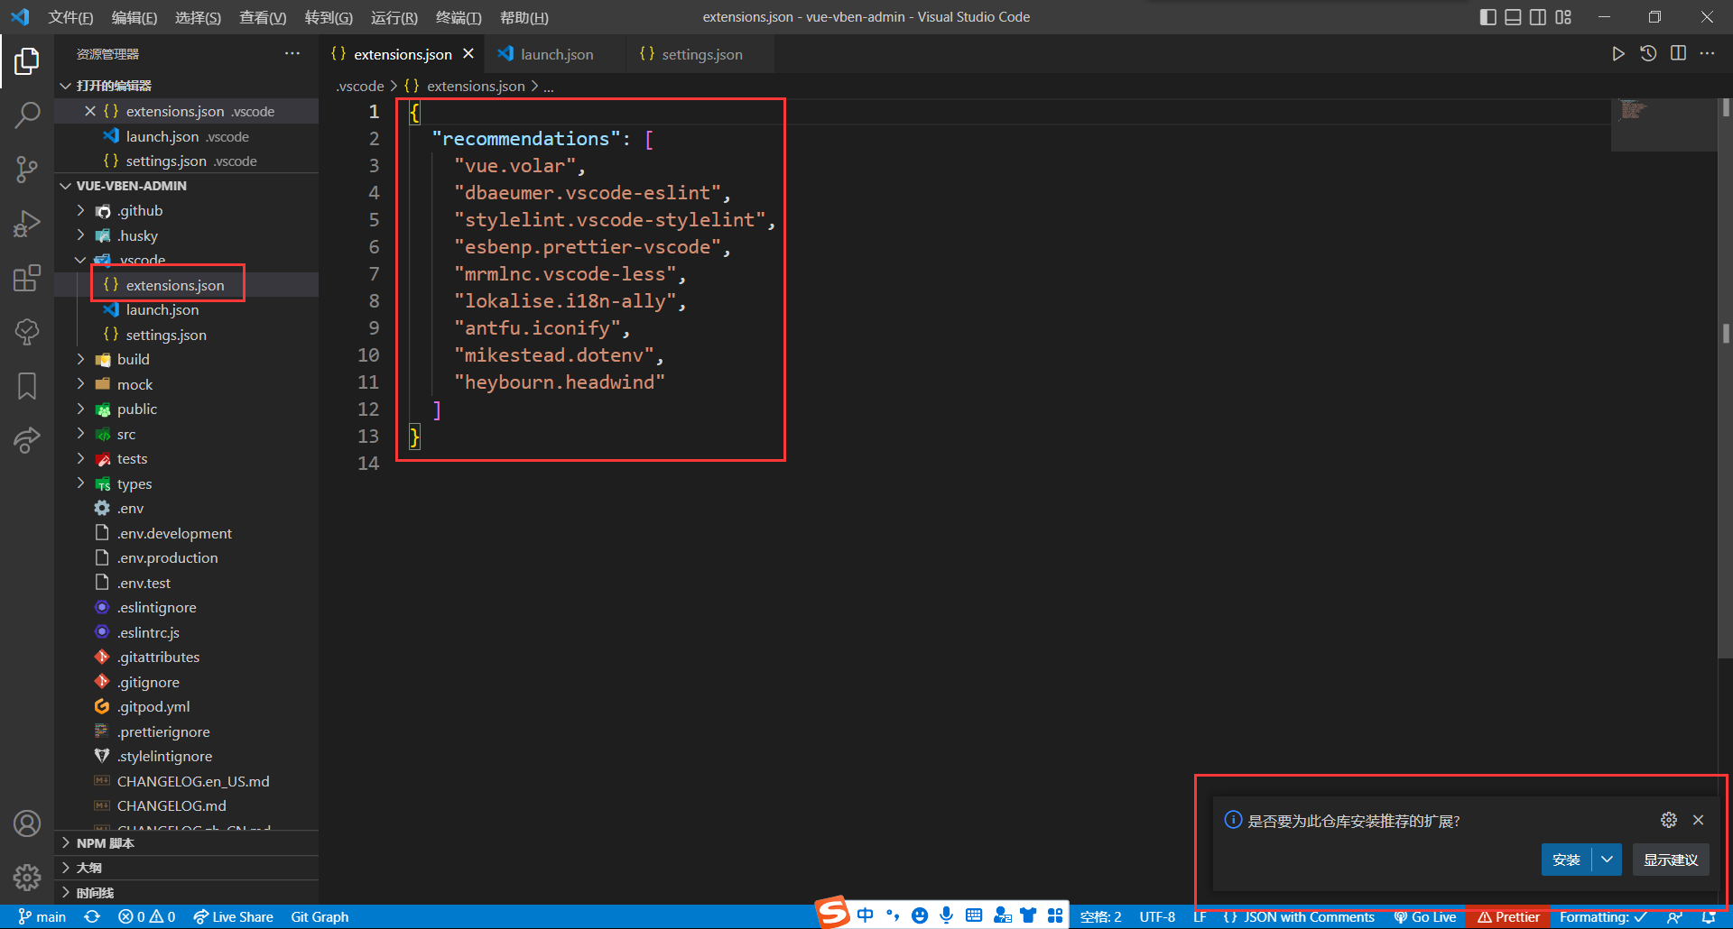Image resolution: width=1733 pixels, height=929 pixels.
Task: Open the editor More Actions ellipsis
Action: click(1707, 54)
